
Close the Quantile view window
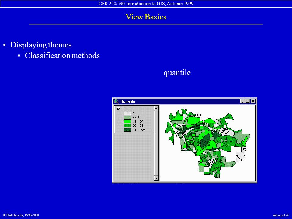point(253,101)
